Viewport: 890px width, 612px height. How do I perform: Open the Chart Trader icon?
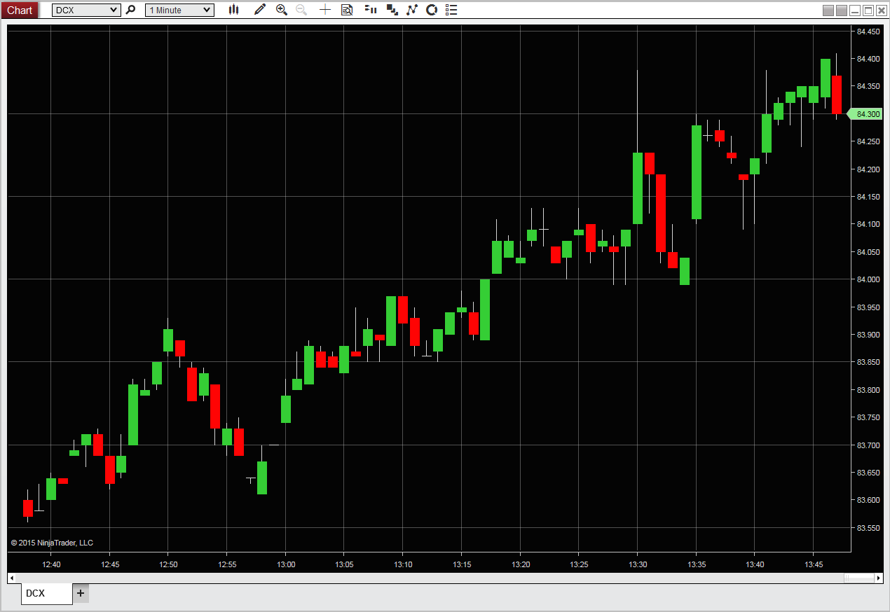pos(371,10)
